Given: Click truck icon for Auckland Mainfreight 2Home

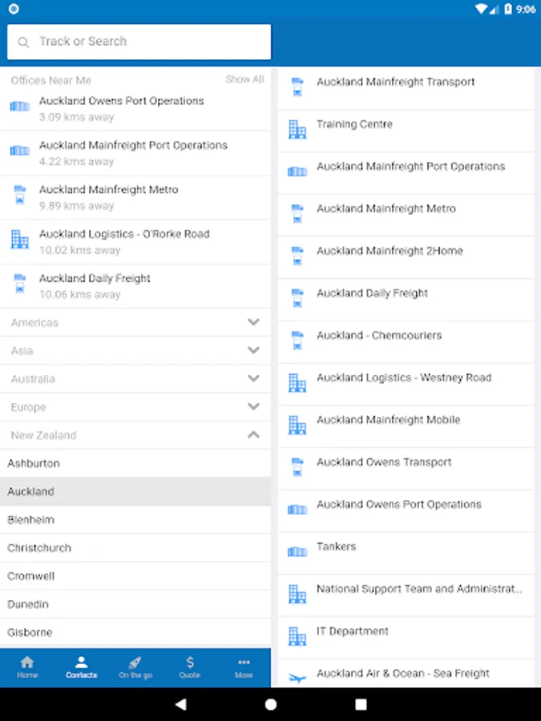Looking at the screenshot, I should [x=297, y=256].
